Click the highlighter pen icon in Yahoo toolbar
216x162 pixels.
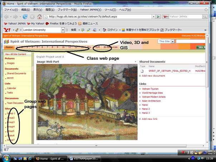coord(88,30)
